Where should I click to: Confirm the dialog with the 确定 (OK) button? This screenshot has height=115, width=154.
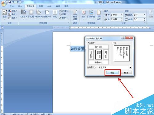click(112, 73)
